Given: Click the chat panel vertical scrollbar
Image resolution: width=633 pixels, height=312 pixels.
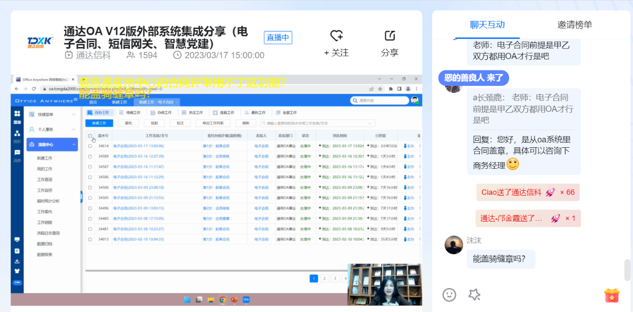Looking at the screenshot, I should [628, 270].
